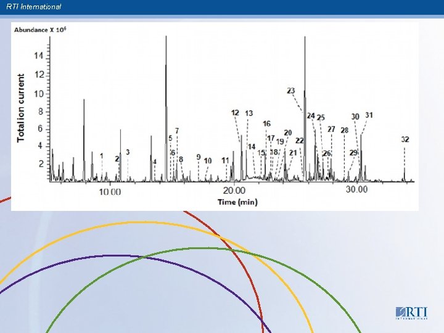444x333 pixels.
Task: Click peak label 5
Action: 170,138
